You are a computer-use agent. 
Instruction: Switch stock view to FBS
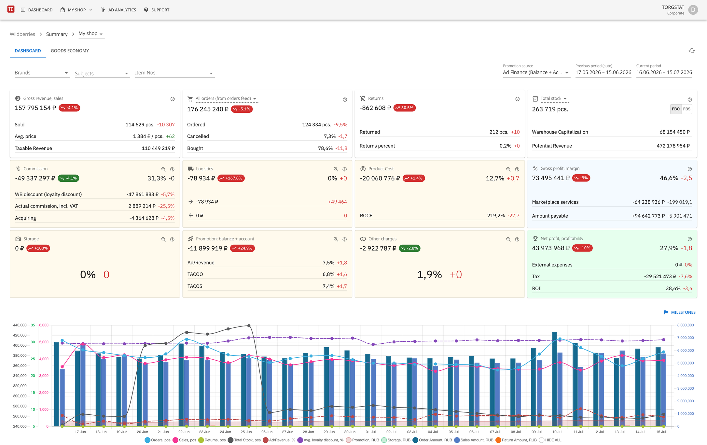point(686,109)
